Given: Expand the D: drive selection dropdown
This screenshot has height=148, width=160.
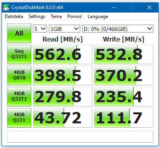Looking at the screenshot, I should tap(118, 29).
